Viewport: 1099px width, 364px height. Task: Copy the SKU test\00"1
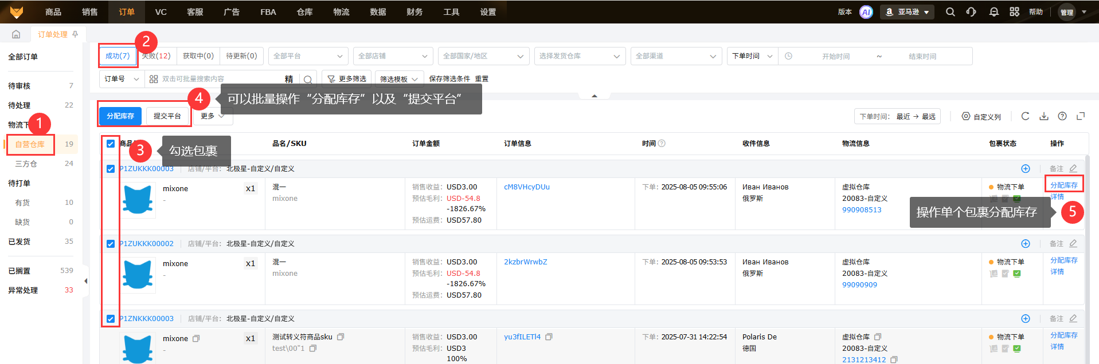[313, 348]
